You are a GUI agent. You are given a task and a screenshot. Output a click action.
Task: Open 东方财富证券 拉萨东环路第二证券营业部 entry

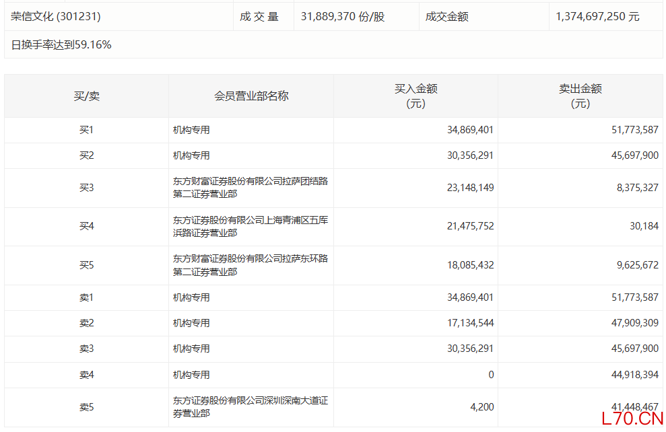click(250, 265)
